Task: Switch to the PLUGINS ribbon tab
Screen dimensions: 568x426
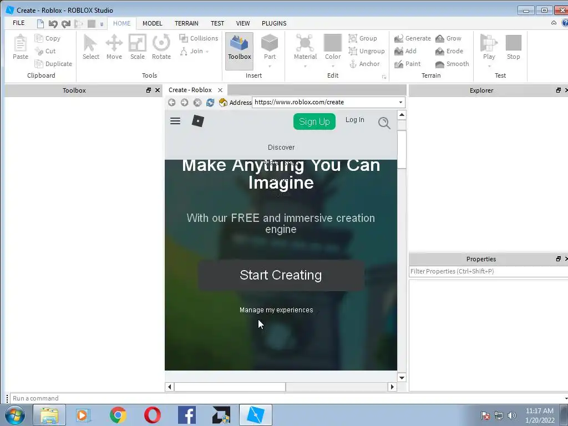Action: click(274, 23)
